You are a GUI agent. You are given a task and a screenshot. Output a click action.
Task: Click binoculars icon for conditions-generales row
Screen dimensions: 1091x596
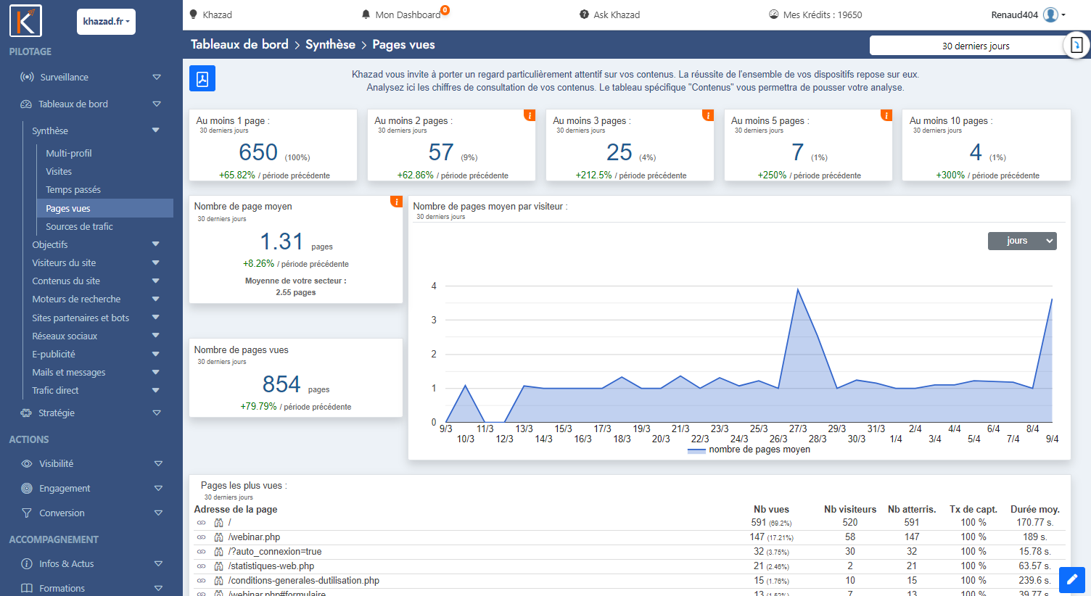point(218,581)
